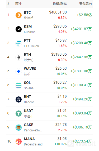The width and height of the screenshot is (99, 151).
Task: Click the 币种 column header
Action: [x=18, y=4]
